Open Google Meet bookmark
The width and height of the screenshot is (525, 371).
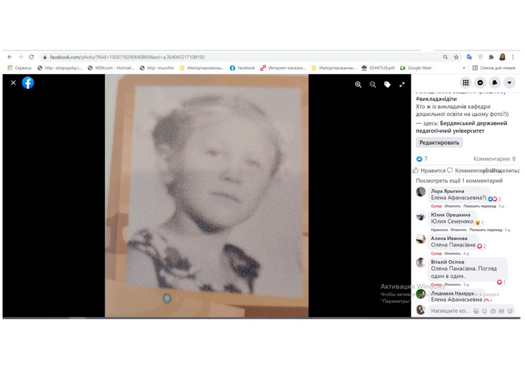(416, 68)
